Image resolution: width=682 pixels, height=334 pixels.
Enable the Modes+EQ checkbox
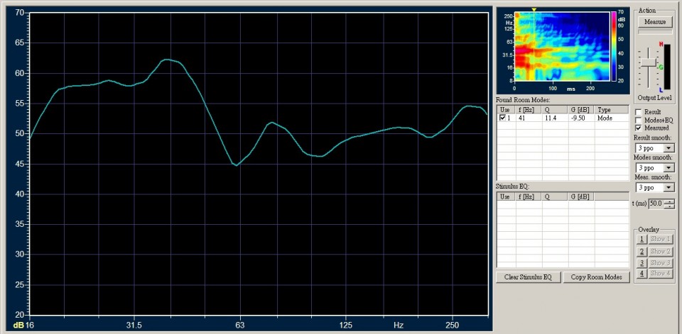point(639,120)
